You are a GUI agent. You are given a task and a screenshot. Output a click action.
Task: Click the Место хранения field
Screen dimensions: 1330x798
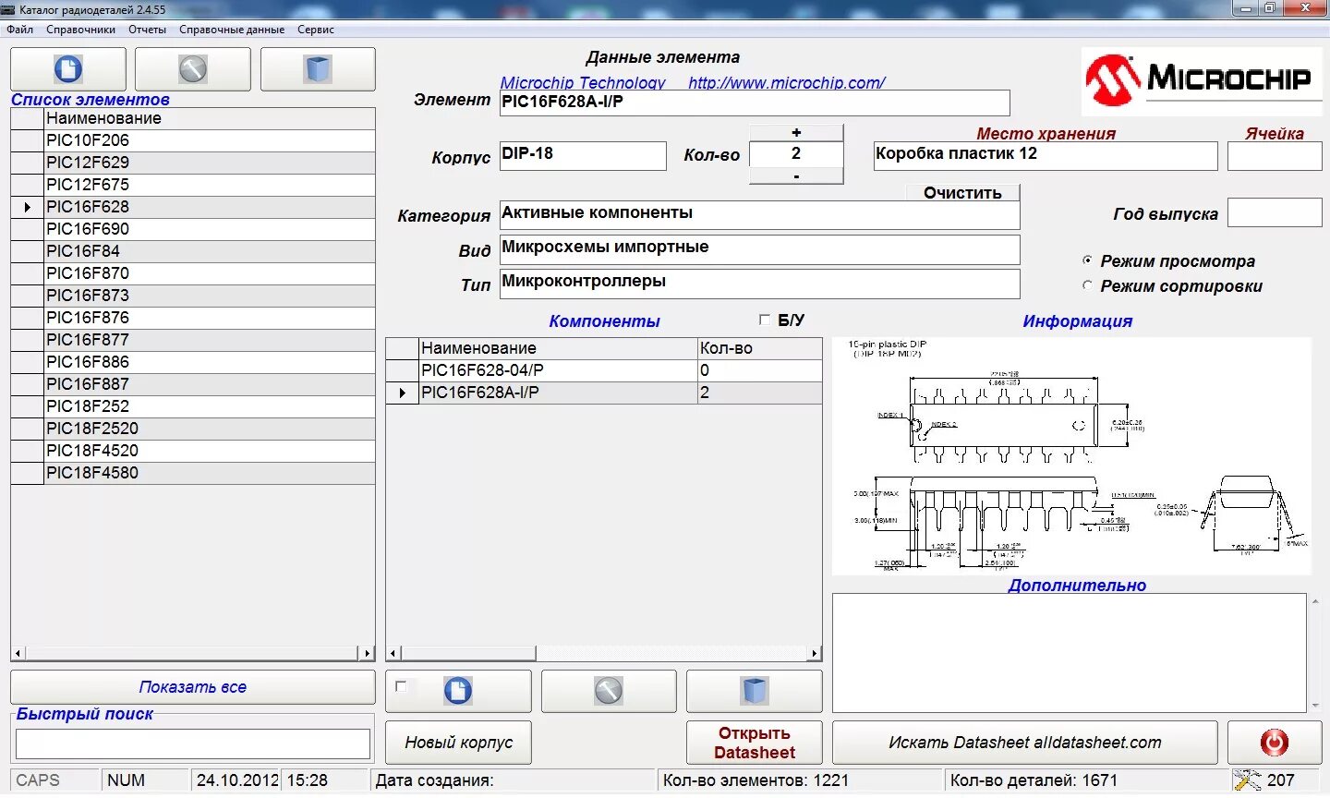click(x=1046, y=156)
